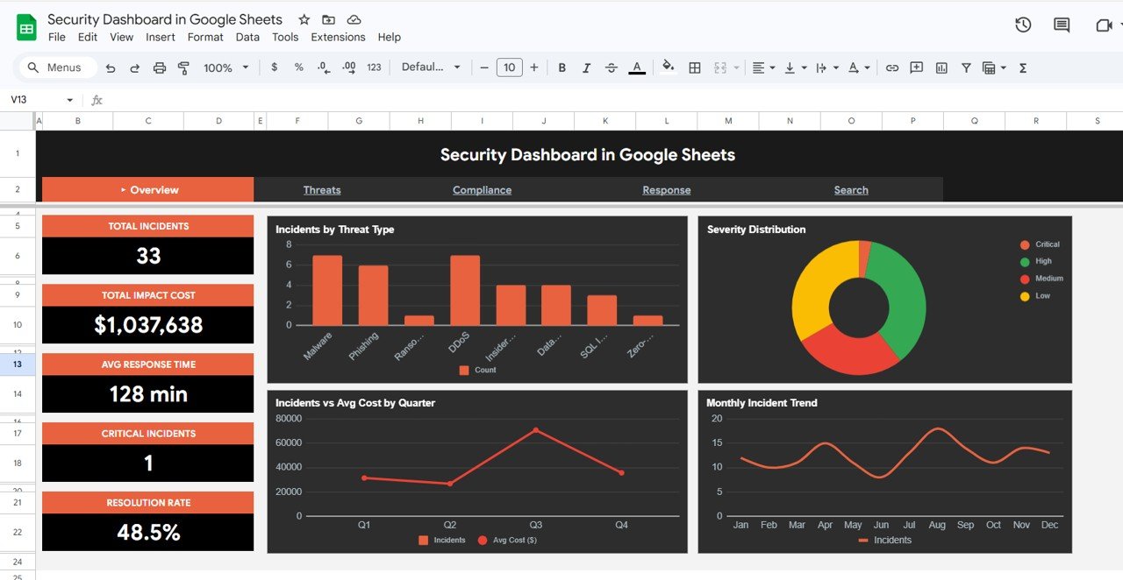Viewport: 1123px width, 580px height.
Task: Apply strikethrough formatting
Action: 611,67
